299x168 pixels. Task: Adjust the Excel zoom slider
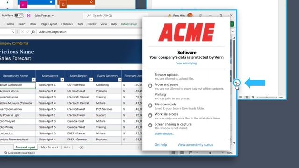click(210, 153)
